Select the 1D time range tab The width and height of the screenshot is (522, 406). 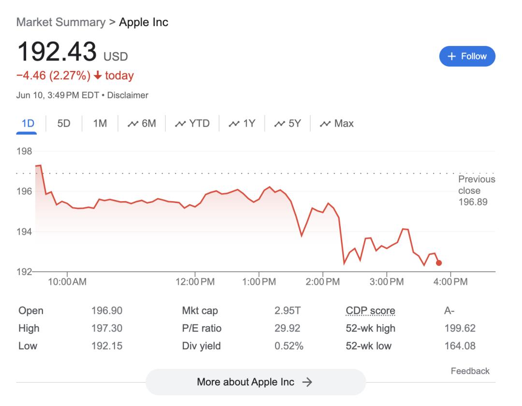coord(28,123)
